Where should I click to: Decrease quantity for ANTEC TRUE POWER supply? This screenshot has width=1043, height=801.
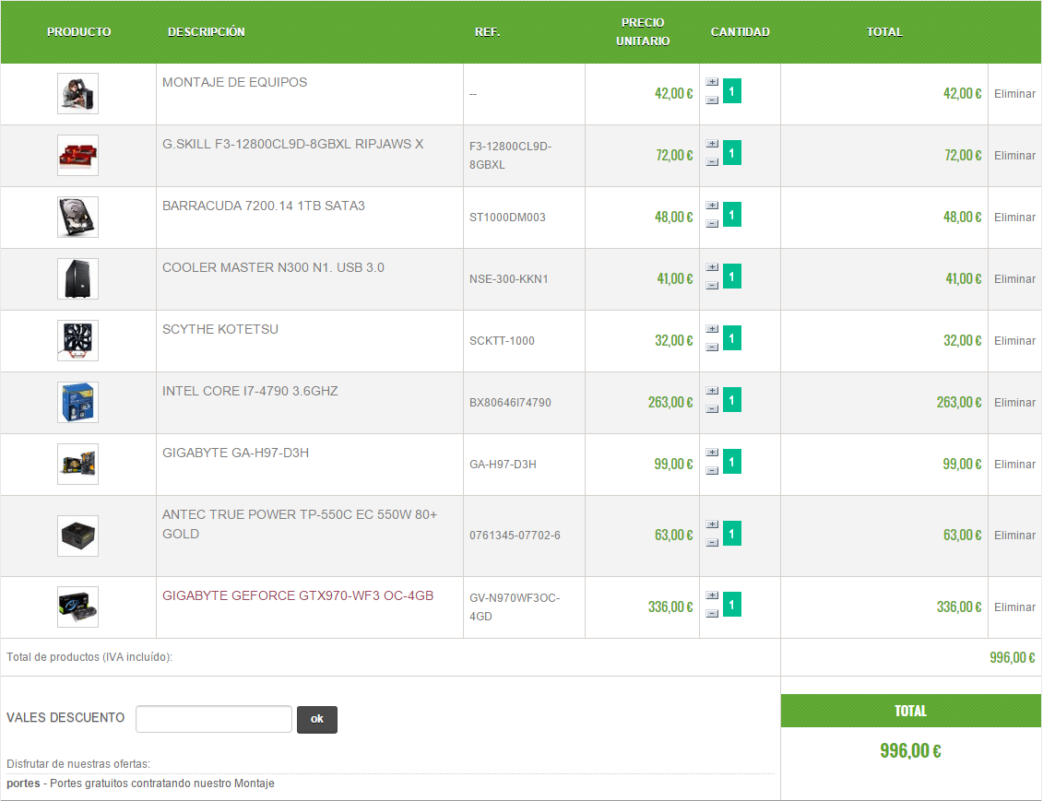click(x=712, y=543)
